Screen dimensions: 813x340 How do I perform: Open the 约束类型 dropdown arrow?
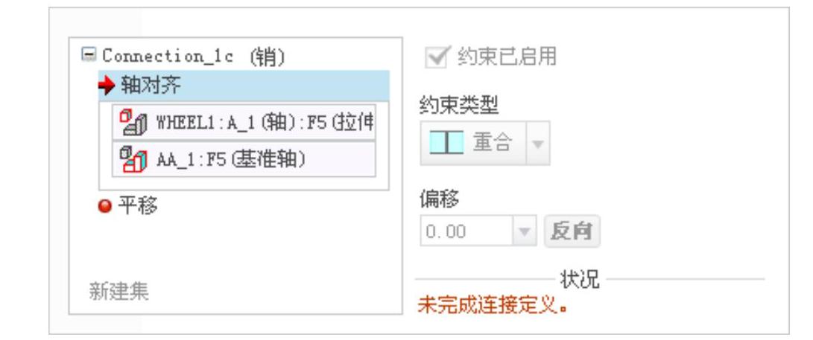coord(538,144)
